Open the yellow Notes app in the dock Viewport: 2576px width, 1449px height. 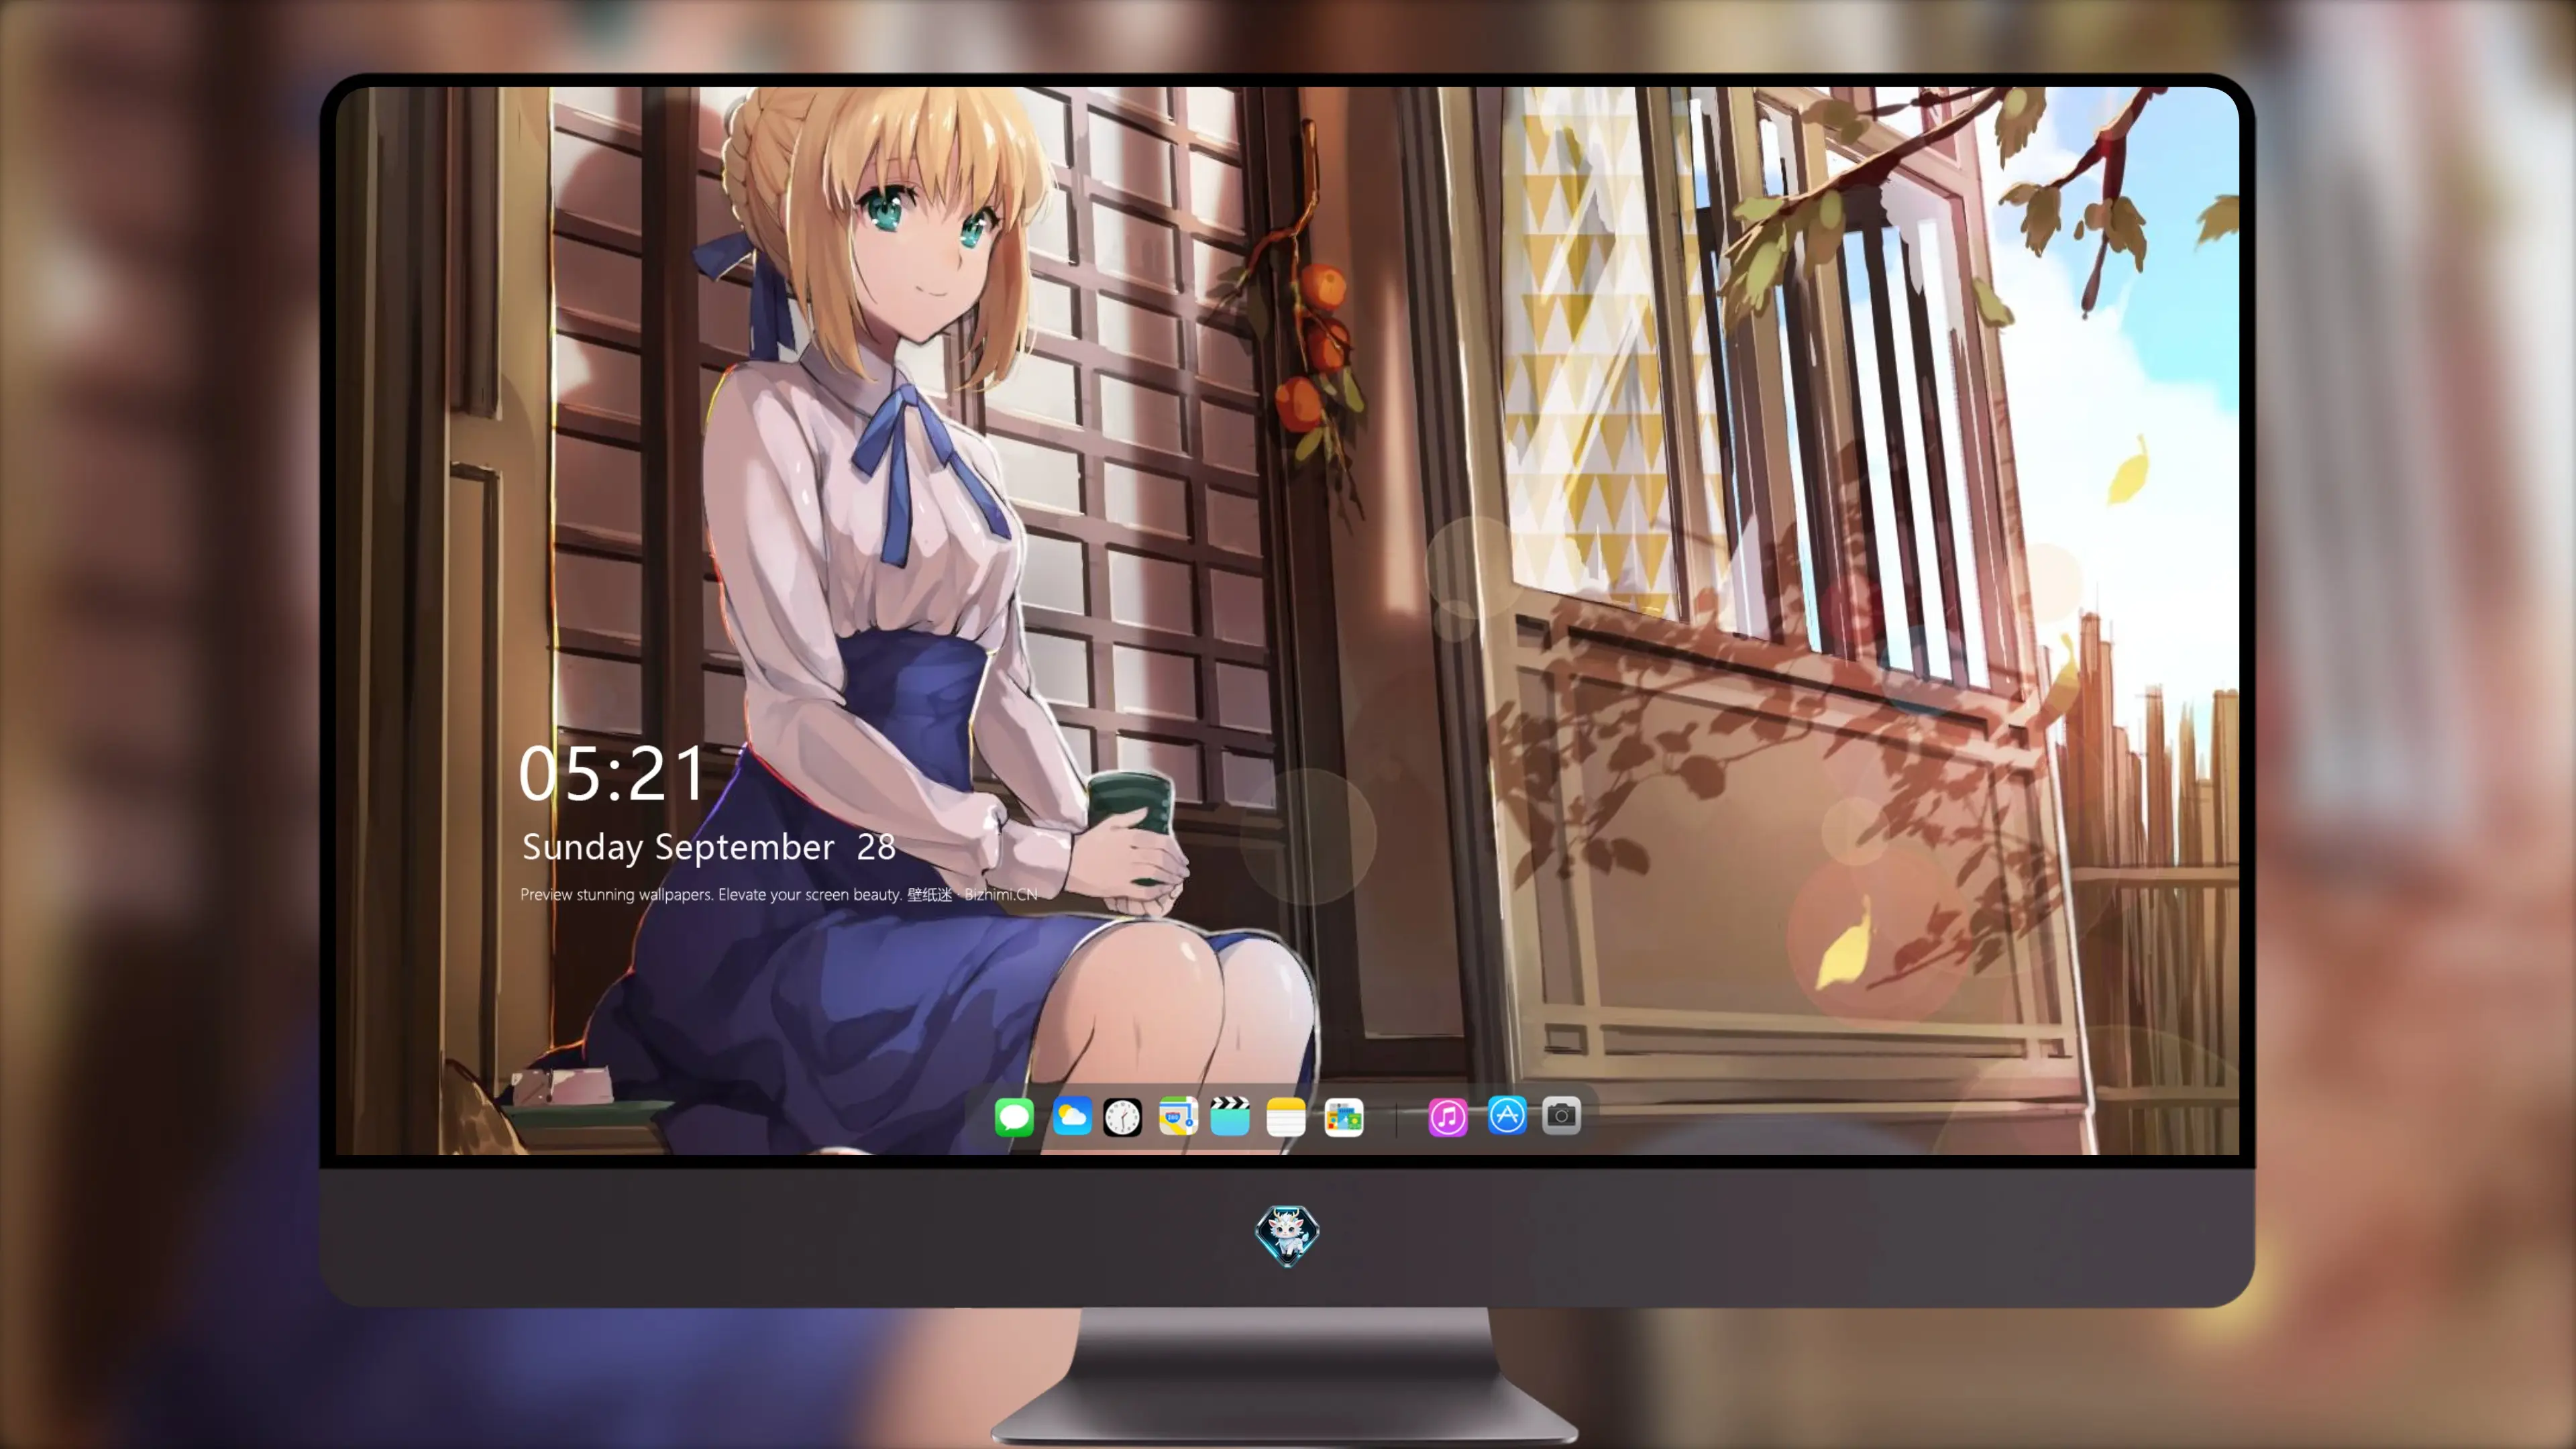(1286, 1117)
